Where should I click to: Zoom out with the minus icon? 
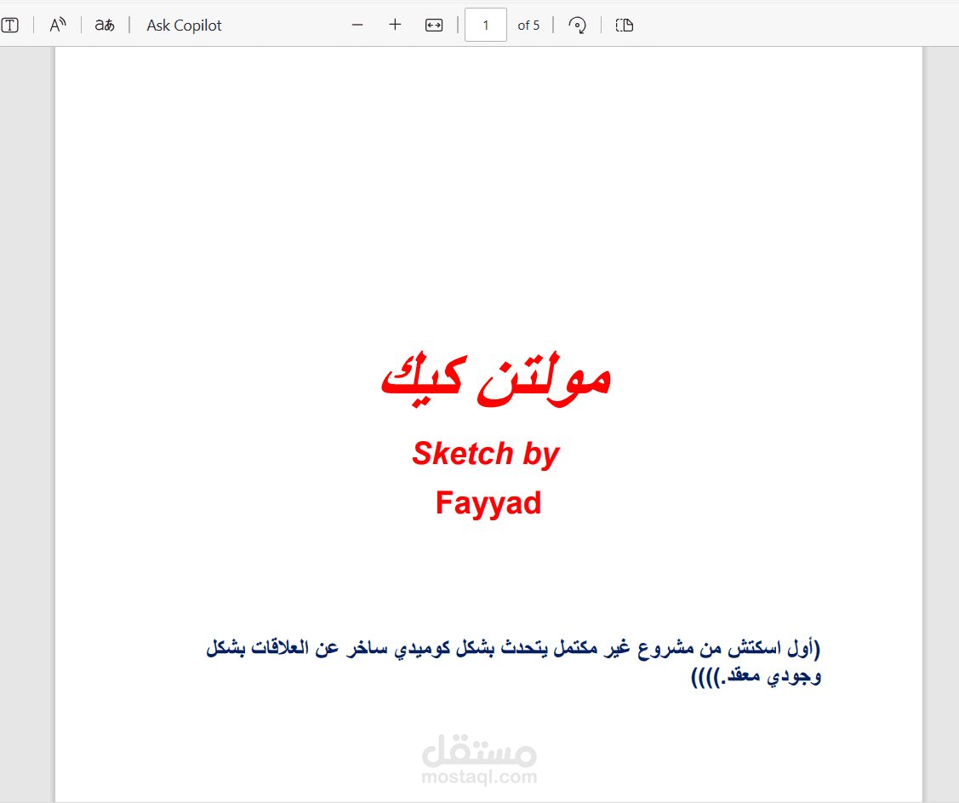[357, 25]
